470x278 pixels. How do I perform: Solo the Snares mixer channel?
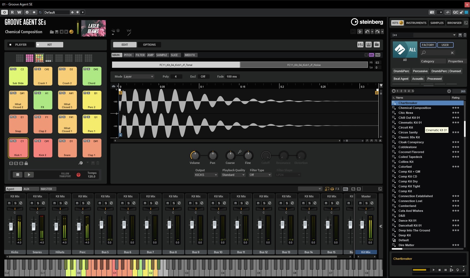point(38,203)
